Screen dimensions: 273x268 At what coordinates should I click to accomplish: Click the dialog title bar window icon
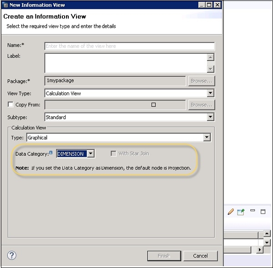5,5
